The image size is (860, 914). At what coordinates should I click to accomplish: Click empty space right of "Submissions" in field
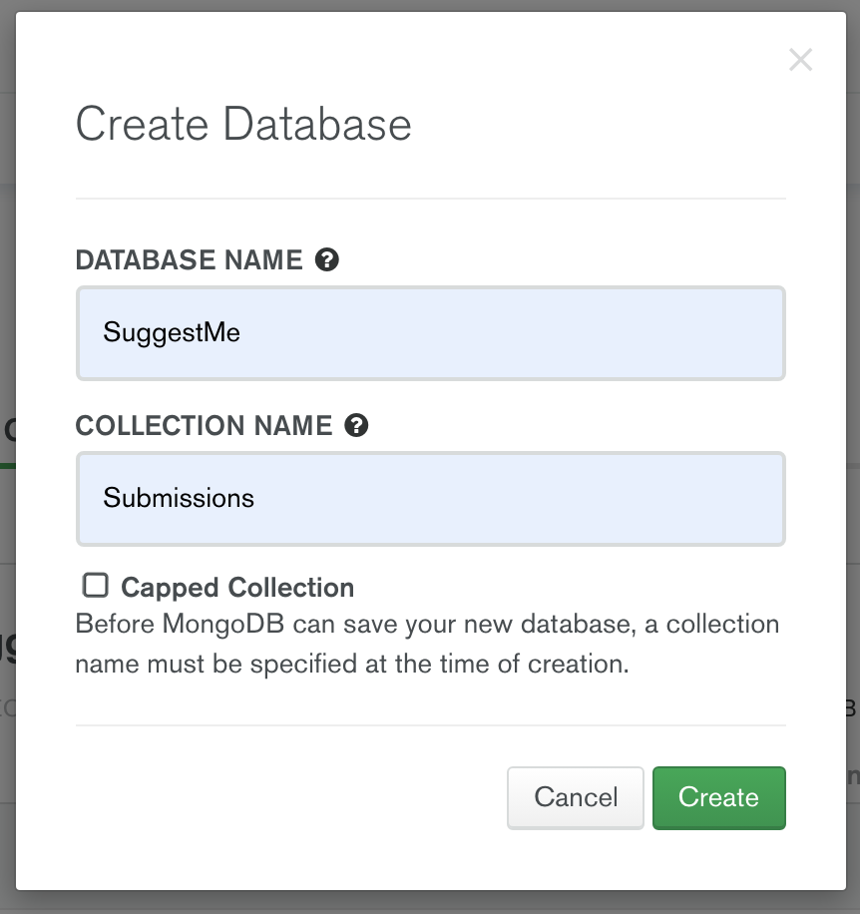pos(519,499)
